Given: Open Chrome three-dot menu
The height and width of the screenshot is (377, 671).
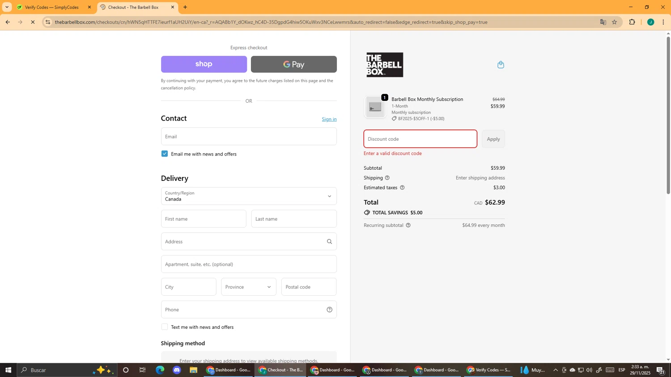Looking at the screenshot, I should (x=663, y=22).
